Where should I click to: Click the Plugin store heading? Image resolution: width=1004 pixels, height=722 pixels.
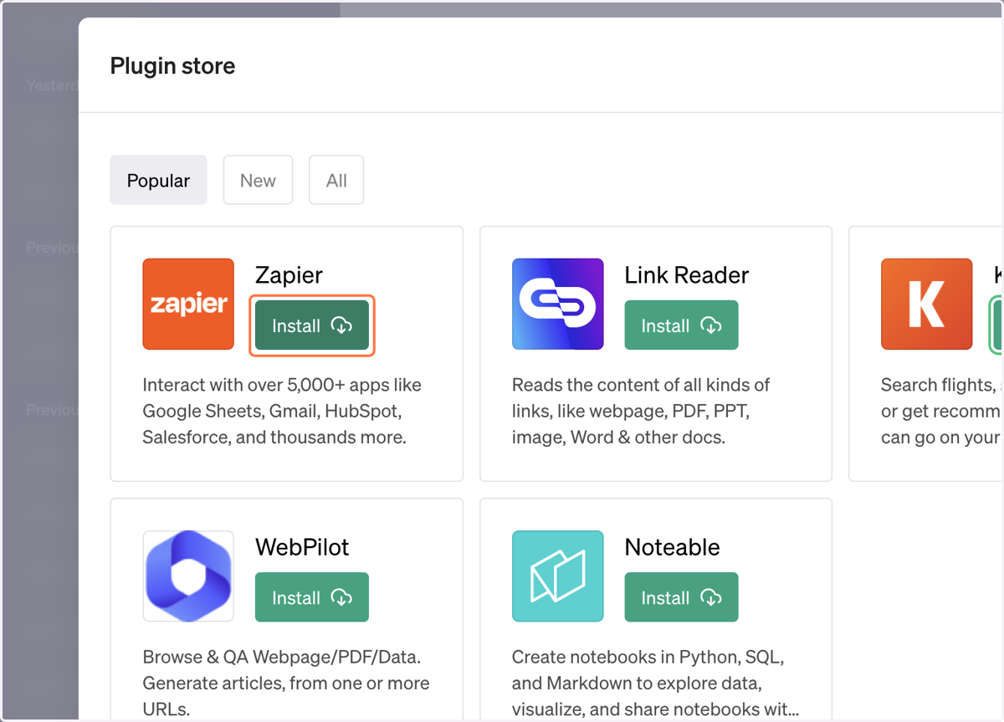coord(173,66)
